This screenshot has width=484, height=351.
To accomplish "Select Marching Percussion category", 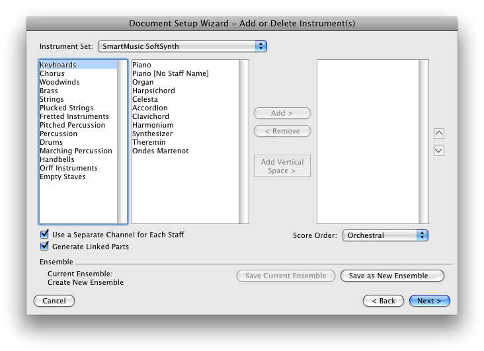I will [x=79, y=151].
